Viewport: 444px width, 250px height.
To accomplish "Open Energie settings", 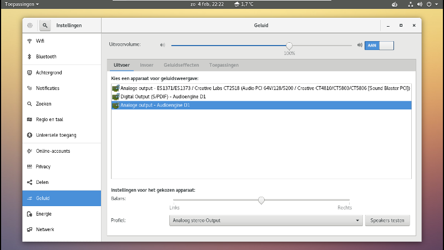I will [62, 214].
